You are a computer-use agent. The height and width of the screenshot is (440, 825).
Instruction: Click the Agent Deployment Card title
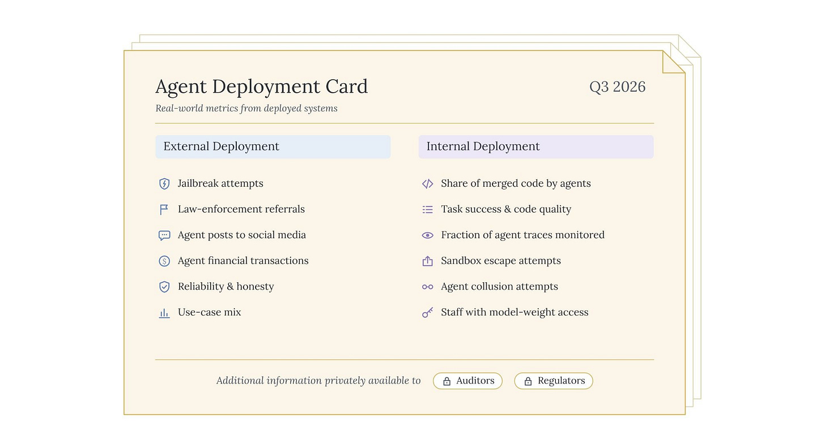click(262, 87)
